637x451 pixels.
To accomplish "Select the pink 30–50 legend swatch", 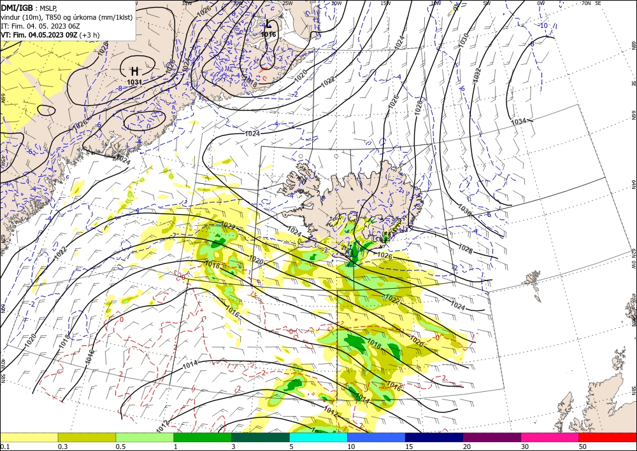I will coord(550,437).
